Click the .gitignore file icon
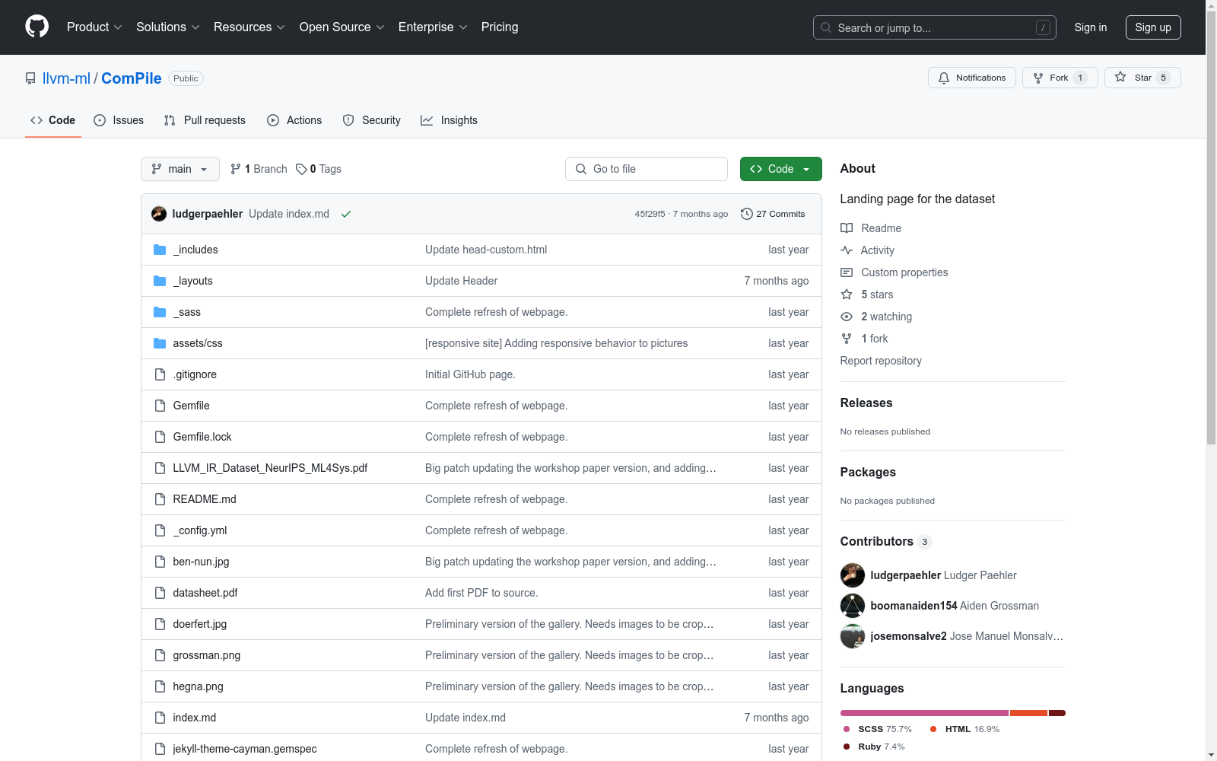Screen dimensions: 1217x761 point(160,374)
